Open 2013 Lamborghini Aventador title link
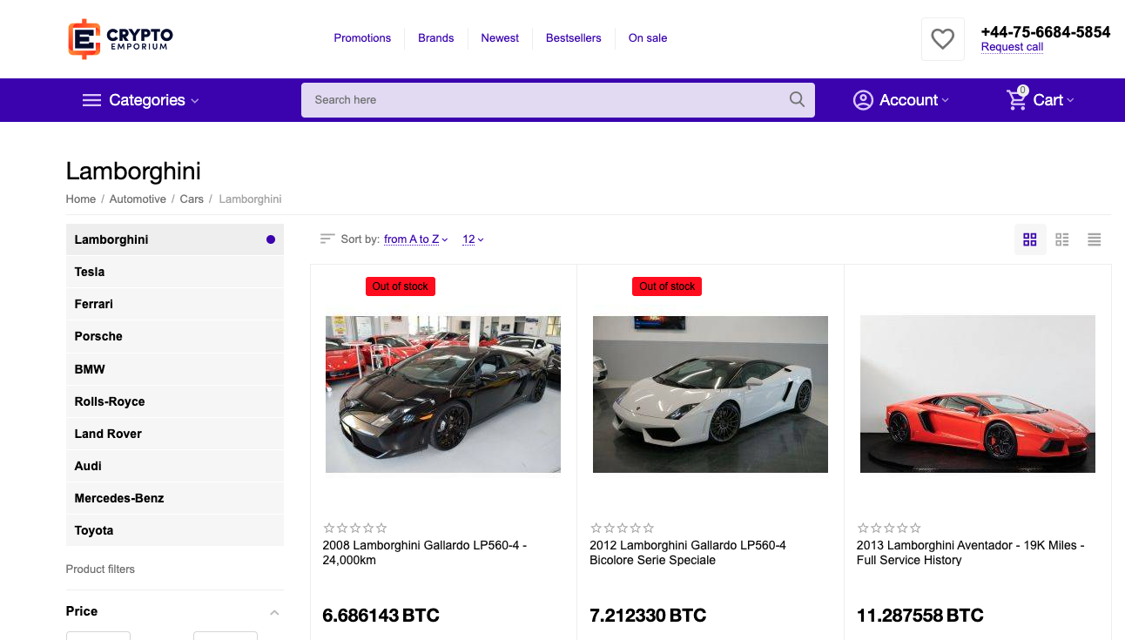The width and height of the screenshot is (1125, 640). [x=970, y=553]
